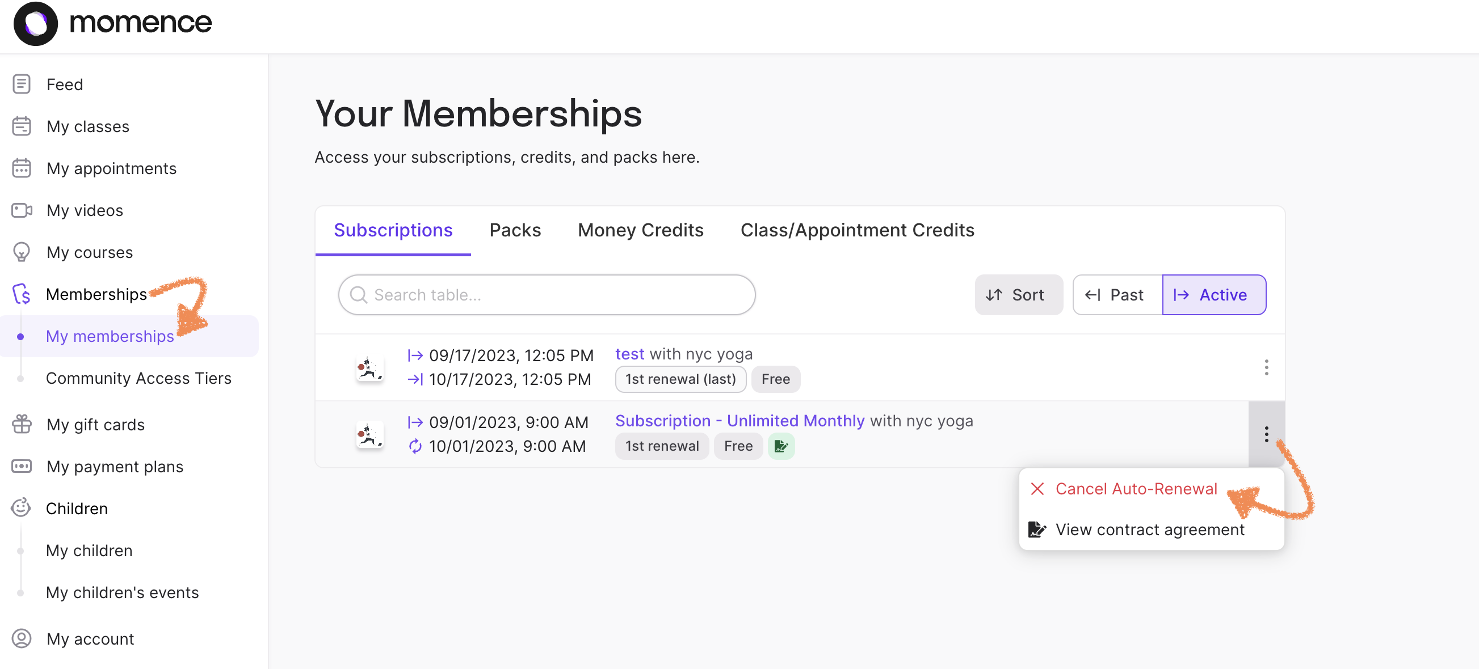This screenshot has height=669, width=1479.
Task: Collapse the Memberships sidebar section
Action: pyautogui.click(x=96, y=294)
